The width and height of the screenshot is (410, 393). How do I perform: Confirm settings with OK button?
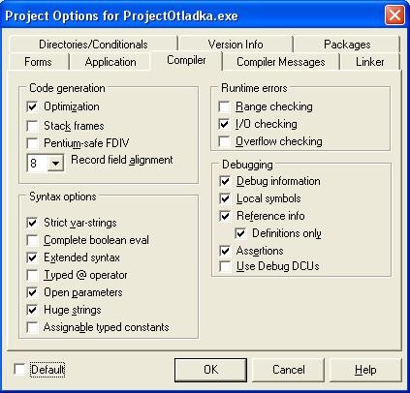210,370
